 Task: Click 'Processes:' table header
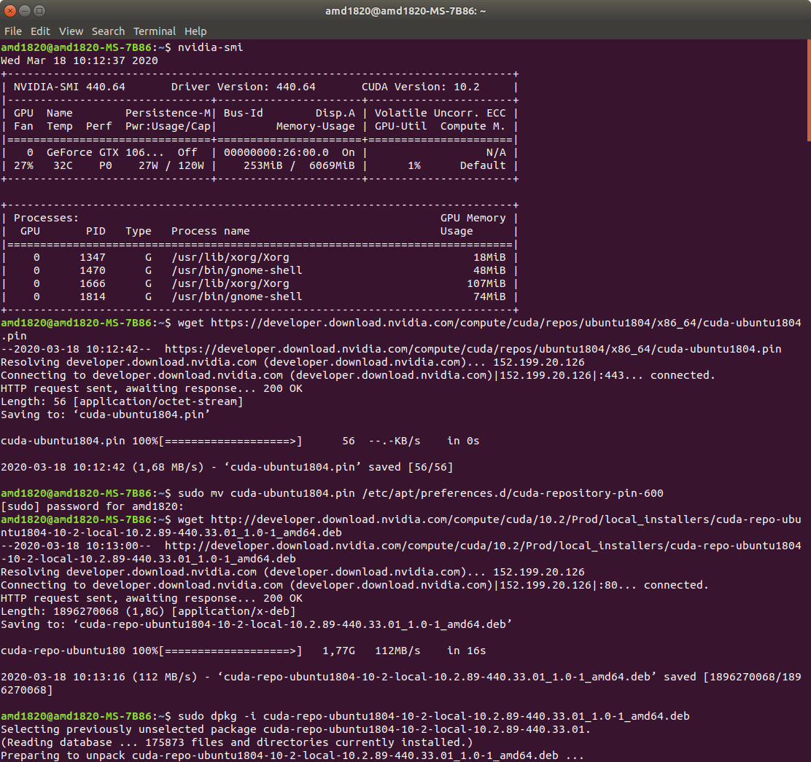click(46, 218)
